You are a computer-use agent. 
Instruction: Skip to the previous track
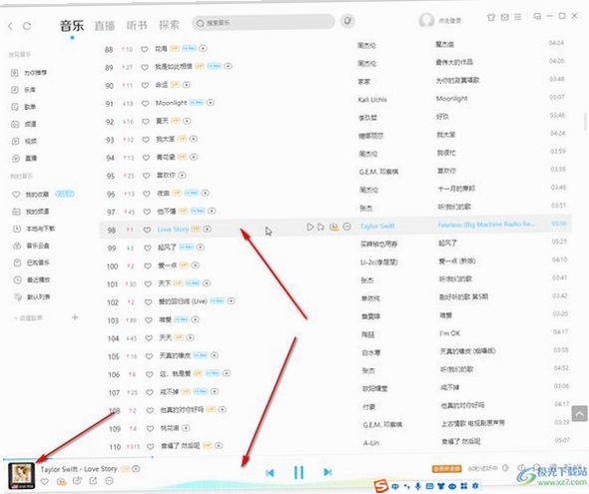point(270,473)
